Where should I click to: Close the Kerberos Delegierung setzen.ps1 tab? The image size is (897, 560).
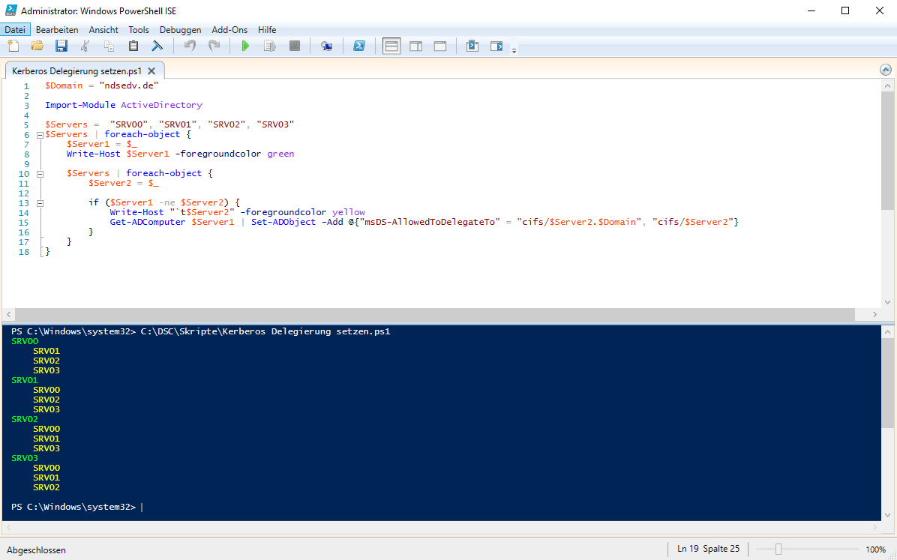tap(151, 71)
